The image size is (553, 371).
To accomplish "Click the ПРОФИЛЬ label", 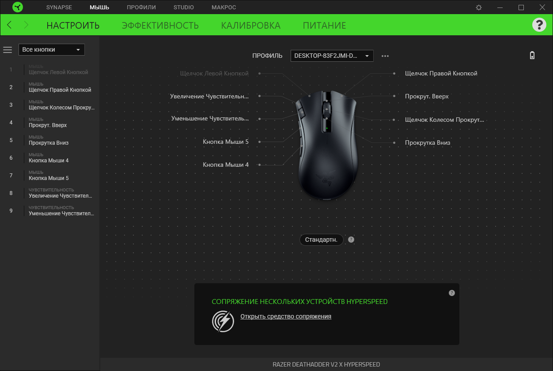I will point(267,56).
